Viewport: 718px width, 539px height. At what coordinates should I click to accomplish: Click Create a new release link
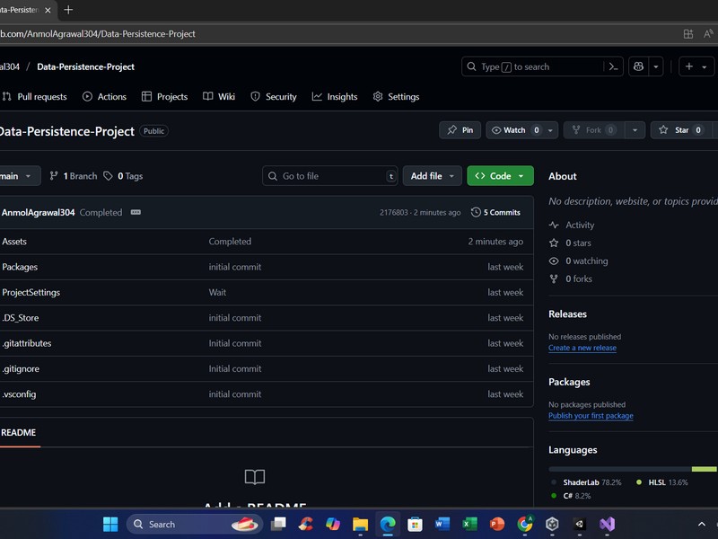tap(582, 348)
